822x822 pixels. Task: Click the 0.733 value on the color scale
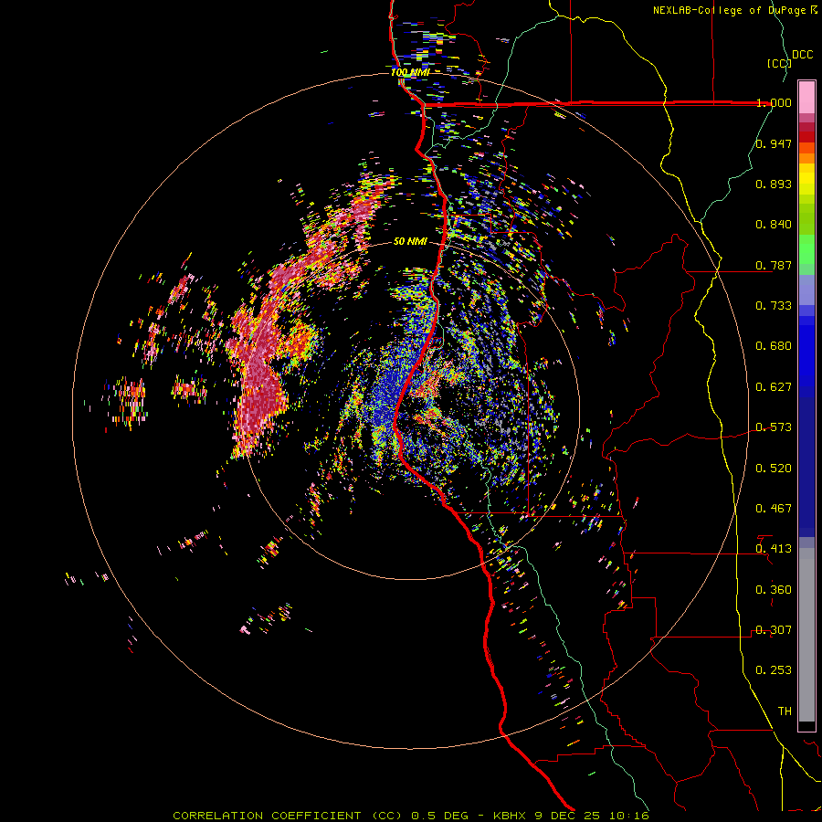pyautogui.click(x=774, y=306)
